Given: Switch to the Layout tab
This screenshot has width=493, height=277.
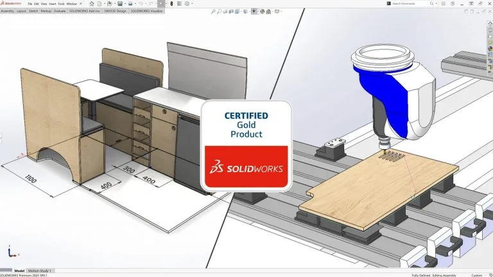Looking at the screenshot, I should pyautogui.click(x=21, y=11).
